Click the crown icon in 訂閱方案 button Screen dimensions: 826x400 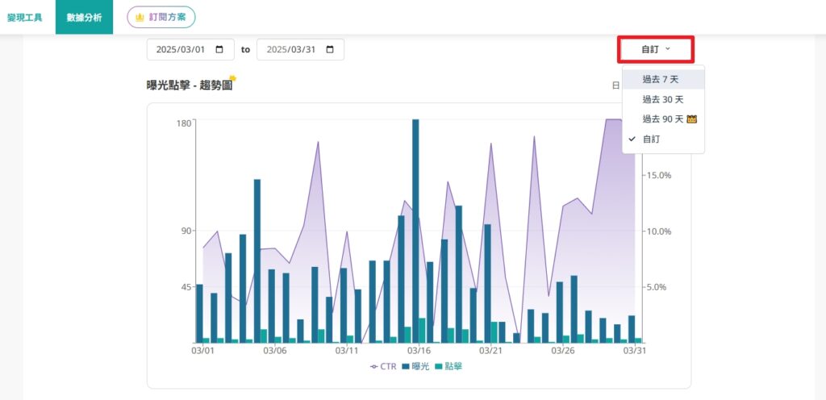tap(140, 17)
